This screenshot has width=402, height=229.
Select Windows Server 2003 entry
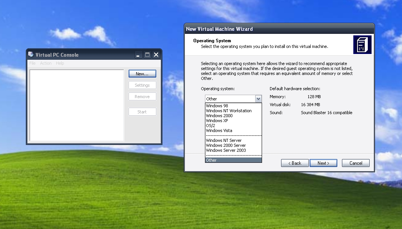click(233, 150)
